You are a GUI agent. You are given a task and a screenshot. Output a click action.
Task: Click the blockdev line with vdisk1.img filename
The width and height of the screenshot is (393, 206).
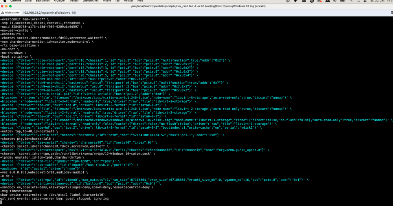(196, 120)
